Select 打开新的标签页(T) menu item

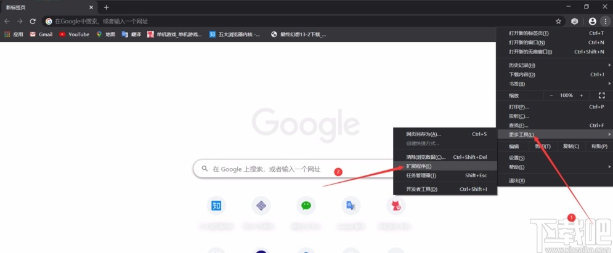click(554, 33)
